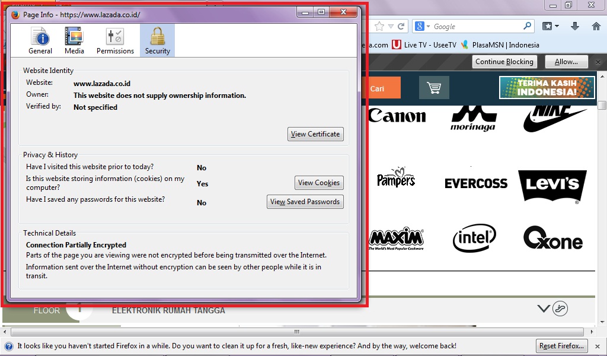Close the Reset Firefox message bar
The width and height of the screenshot is (607, 356).
[598, 346]
